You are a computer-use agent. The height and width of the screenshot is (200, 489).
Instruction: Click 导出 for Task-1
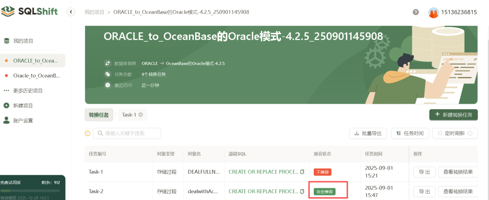[424, 172]
